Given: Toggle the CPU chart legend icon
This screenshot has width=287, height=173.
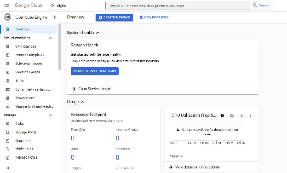Looking at the screenshot, I should click(232, 115).
